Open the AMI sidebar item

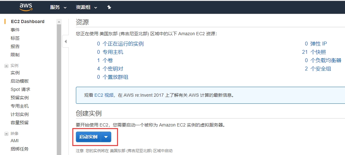(x=15, y=141)
